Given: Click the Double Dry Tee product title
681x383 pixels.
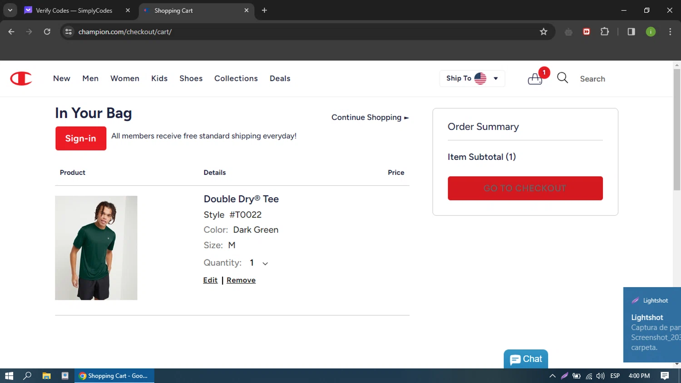Looking at the screenshot, I should (241, 199).
